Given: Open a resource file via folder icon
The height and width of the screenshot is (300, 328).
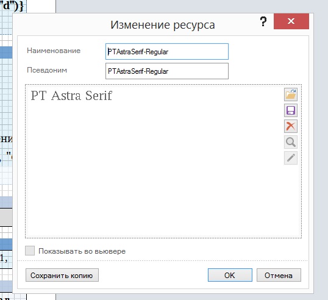Looking at the screenshot, I should click(291, 95).
